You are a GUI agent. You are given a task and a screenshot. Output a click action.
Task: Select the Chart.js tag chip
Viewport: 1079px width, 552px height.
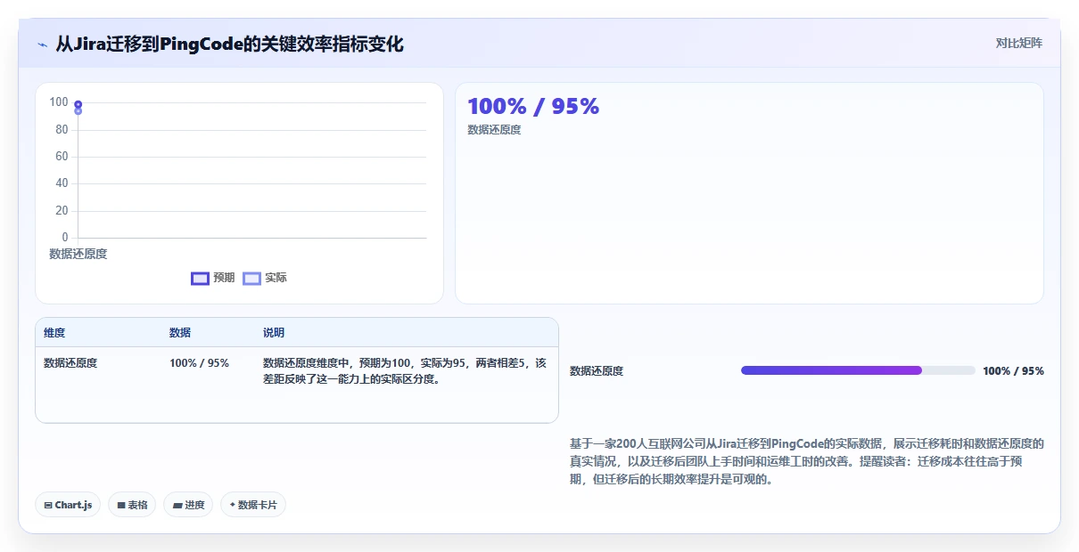[x=69, y=505]
